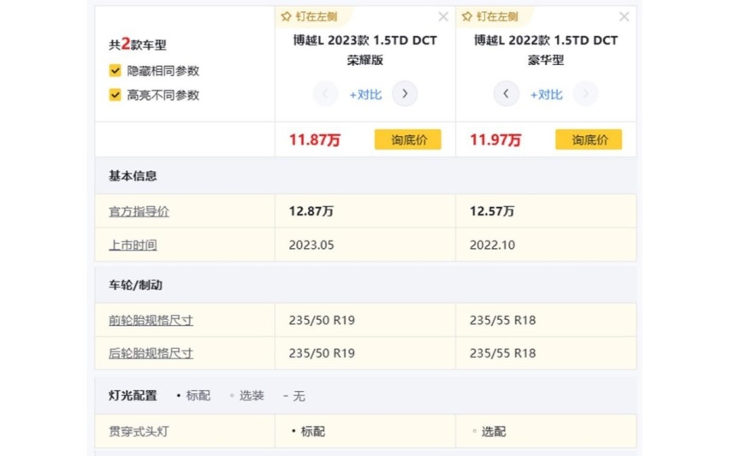
Task: Open 官方指导价 parameter link
Action: pos(139,211)
